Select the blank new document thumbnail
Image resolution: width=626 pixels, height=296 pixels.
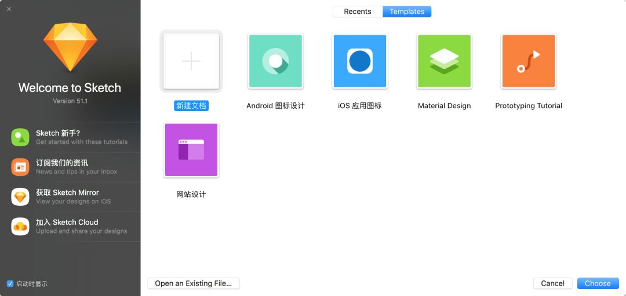(191, 61)
